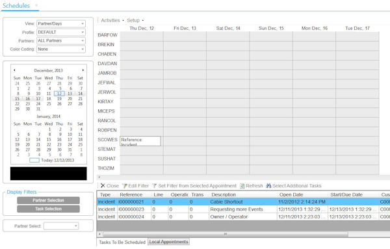
Task: Switch to the Local Appointments tab
Action: [168, 242]
